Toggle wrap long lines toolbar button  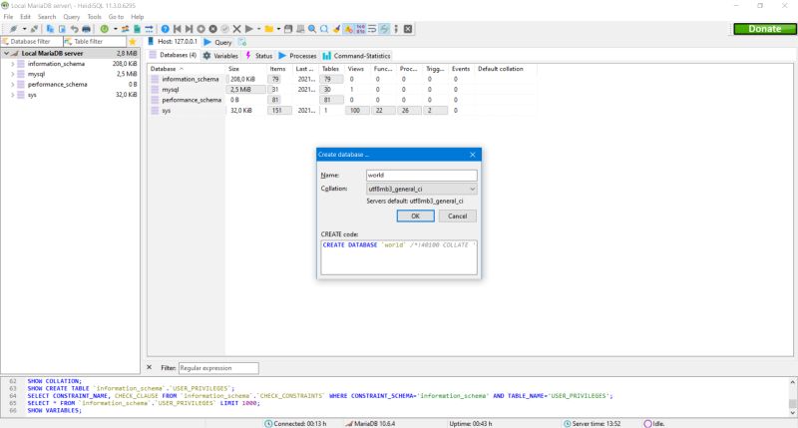pyautogui.click(x=372, y=29)
